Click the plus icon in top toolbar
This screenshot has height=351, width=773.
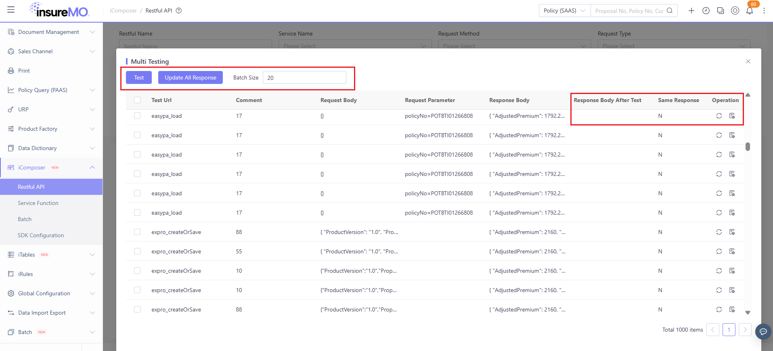(x=691, y=10)
